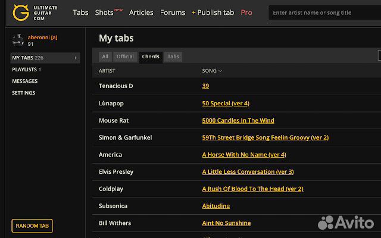This screenshot has width=381, height=238.
Task: Open Messages in the sidebar
Action: [x=24, y=81]
